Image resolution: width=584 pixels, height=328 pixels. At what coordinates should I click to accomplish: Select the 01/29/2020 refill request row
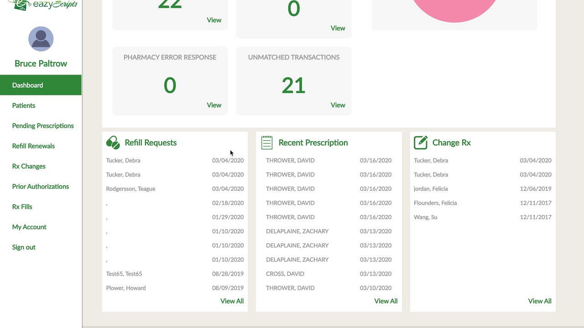(175, 217)
